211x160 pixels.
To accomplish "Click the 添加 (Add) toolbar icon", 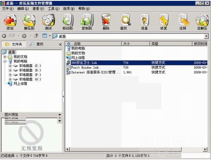I will click(x=10, y=20).
